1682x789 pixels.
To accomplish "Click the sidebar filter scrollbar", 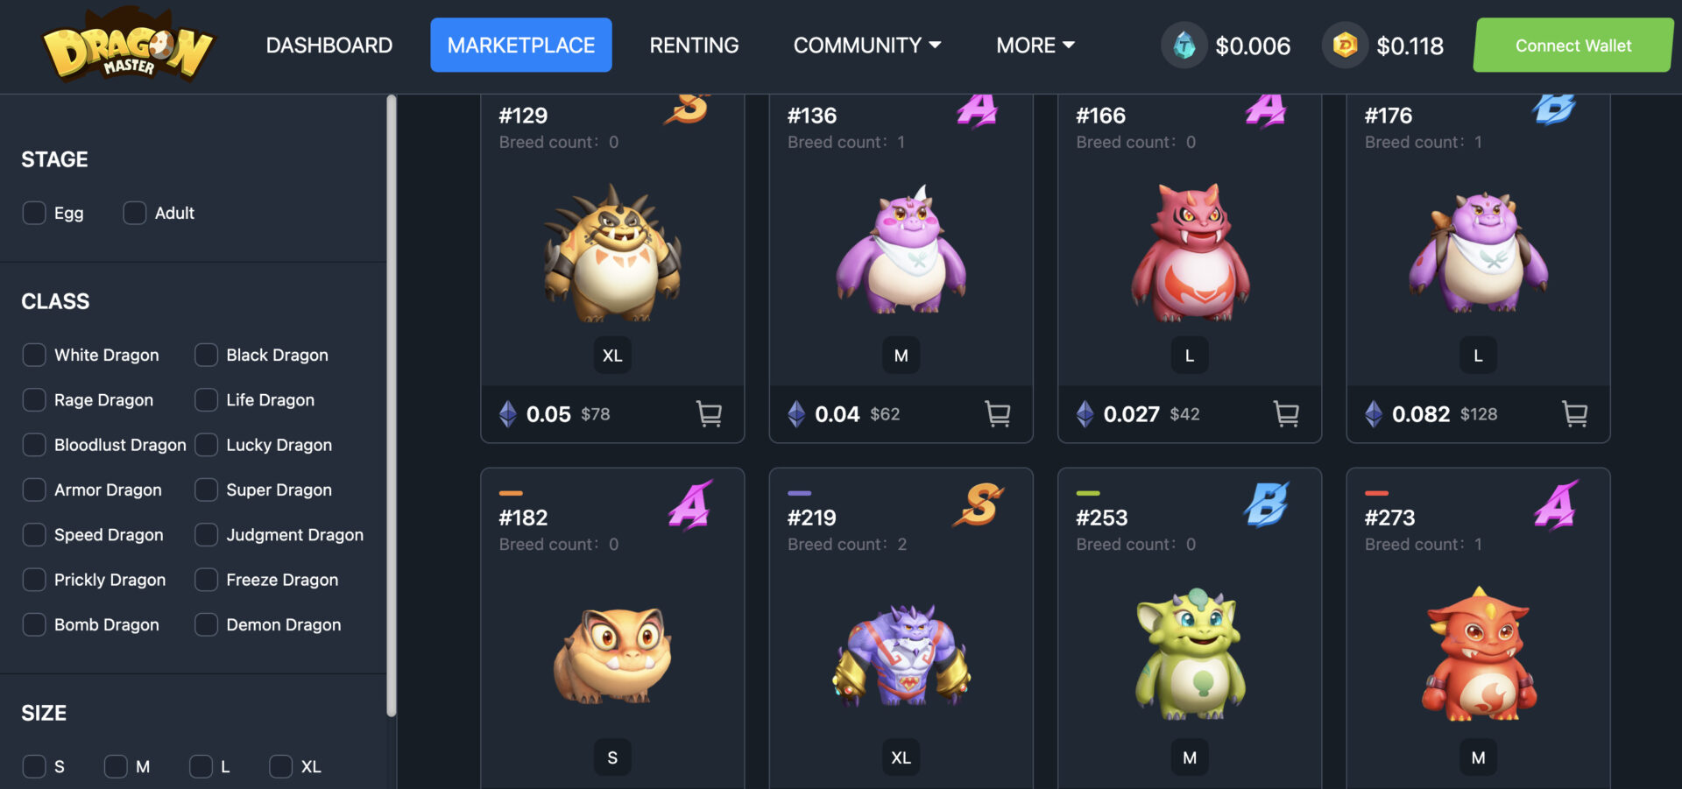I will point(392,405).
